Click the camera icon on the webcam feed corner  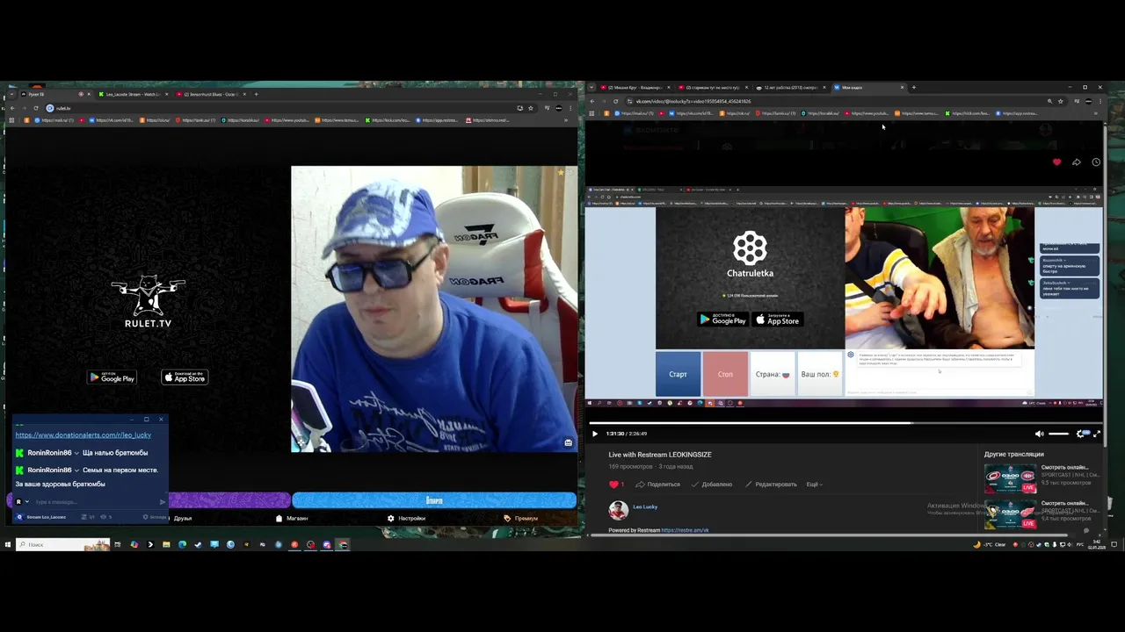[x=568, y=442]
